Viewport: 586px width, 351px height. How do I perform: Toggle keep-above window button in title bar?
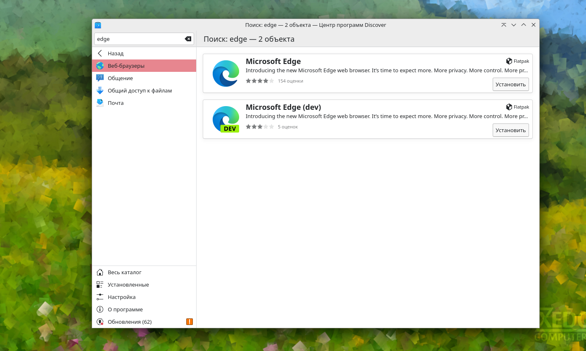[504, 25]
